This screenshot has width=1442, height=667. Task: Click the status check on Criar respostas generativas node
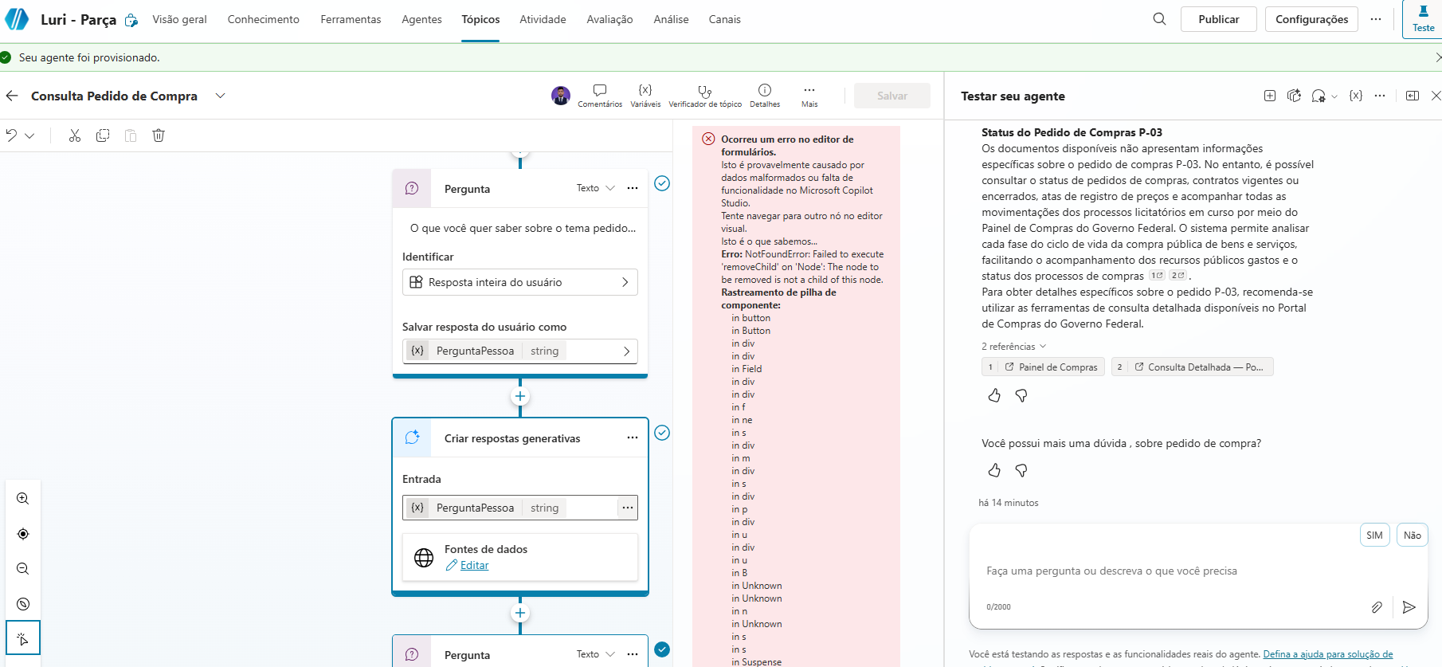[x=662, y=433]
